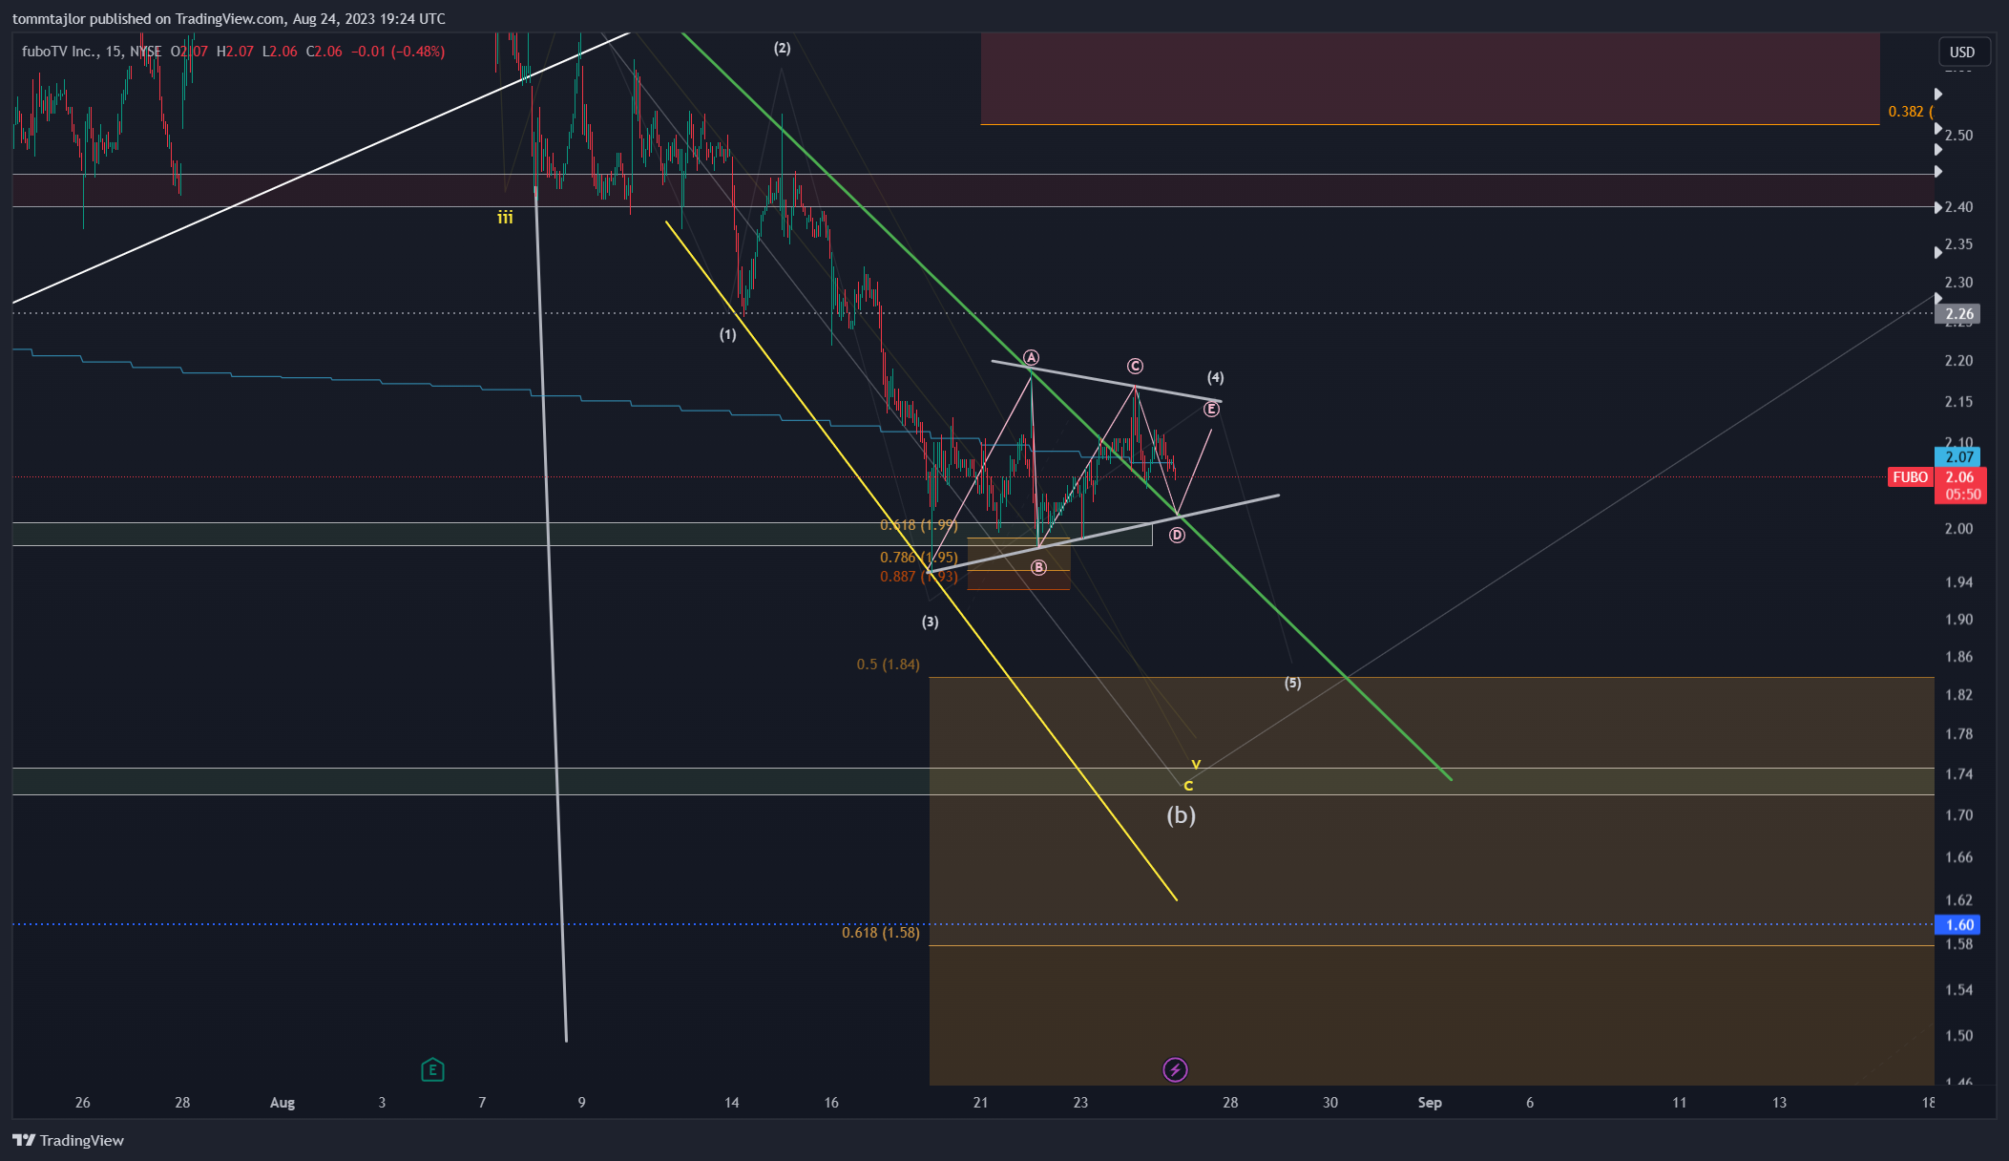Image resolution: width=2009 pixels, height=1161 pixels.
Task: Click the yellow iii wave label
Action: click(x=505, y=218)
